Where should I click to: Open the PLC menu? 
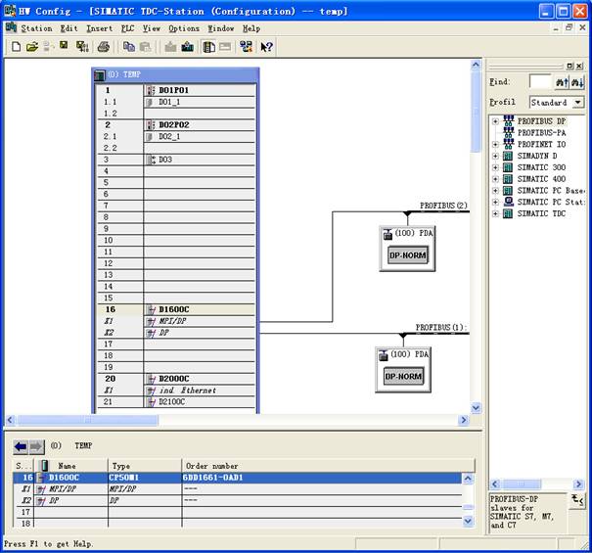127,28
